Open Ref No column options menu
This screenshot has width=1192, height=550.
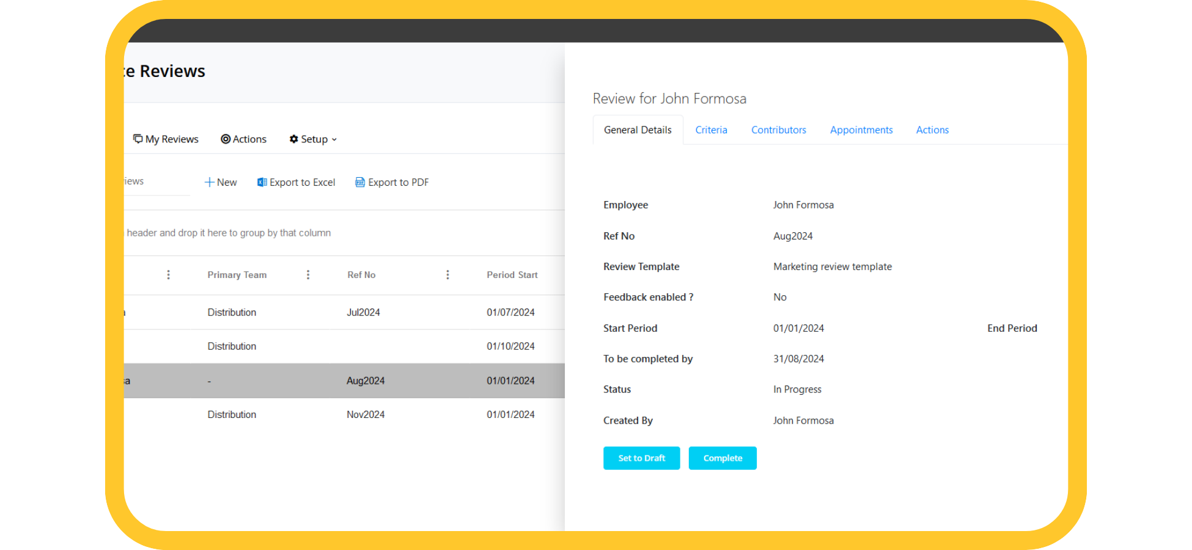(x=447, y=275)
